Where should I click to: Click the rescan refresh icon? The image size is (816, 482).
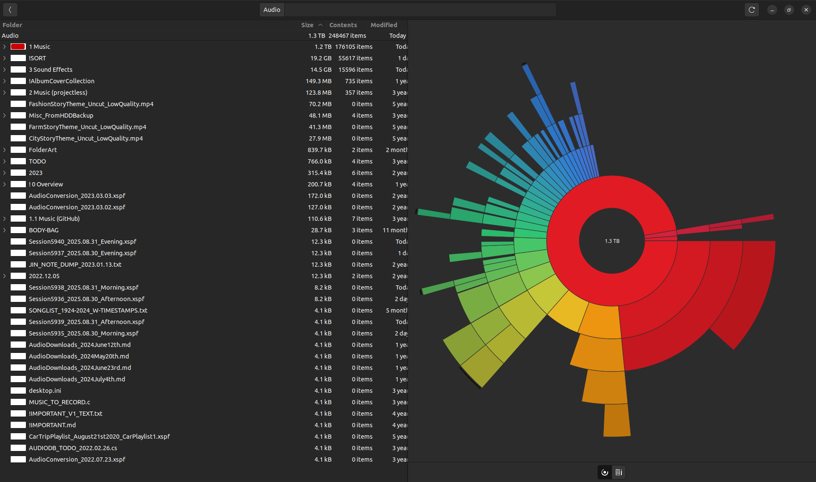(751, 9)
